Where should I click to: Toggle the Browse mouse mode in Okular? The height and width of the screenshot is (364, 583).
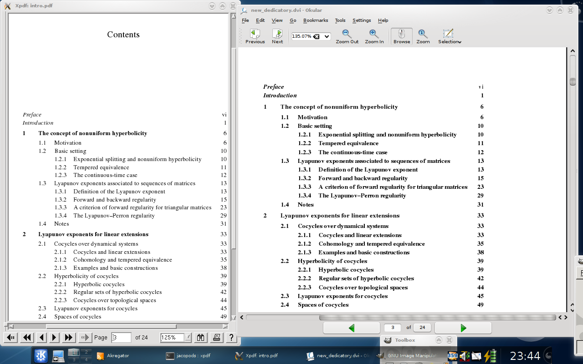tap(401, 36)
